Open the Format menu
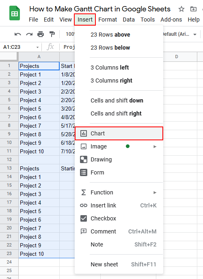This screenshot has height=279, width=203. (x=108, y=20)
